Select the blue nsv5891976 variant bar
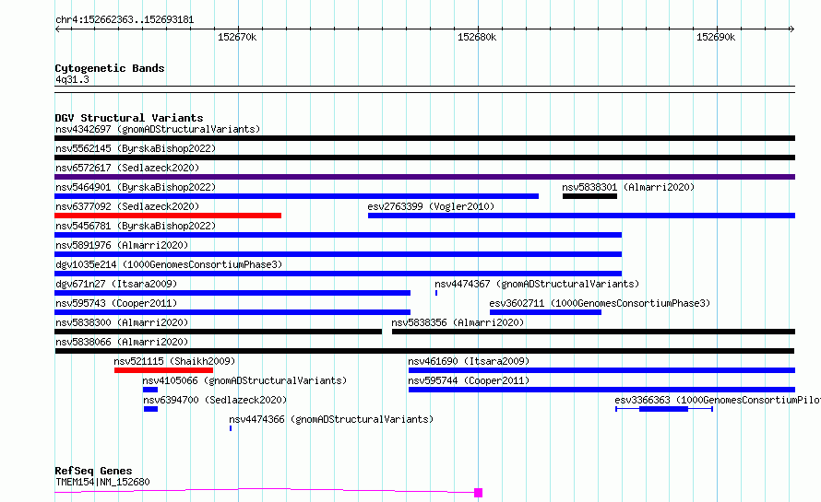821x502 pixels. (339, 254)
